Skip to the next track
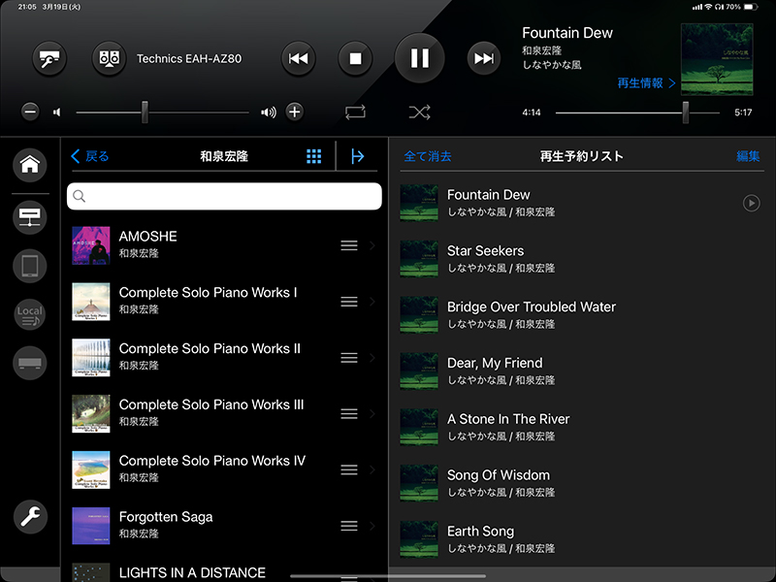Screen dimensions: 776x582 click(483, 58)
